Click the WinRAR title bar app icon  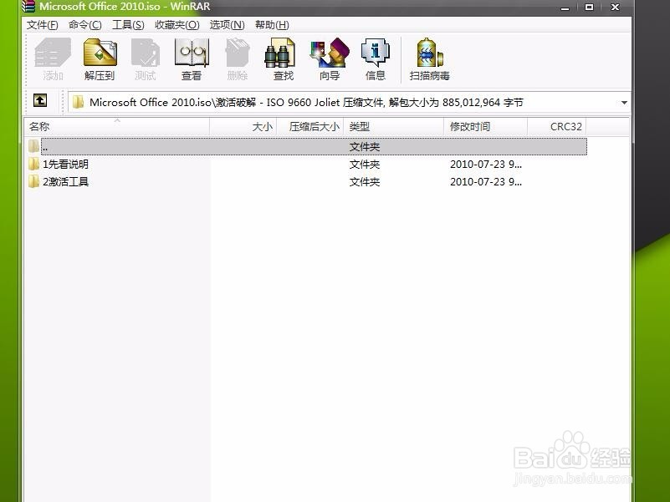pos(28,6)
